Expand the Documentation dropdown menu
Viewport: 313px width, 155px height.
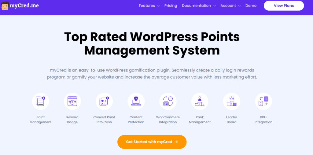198,6
